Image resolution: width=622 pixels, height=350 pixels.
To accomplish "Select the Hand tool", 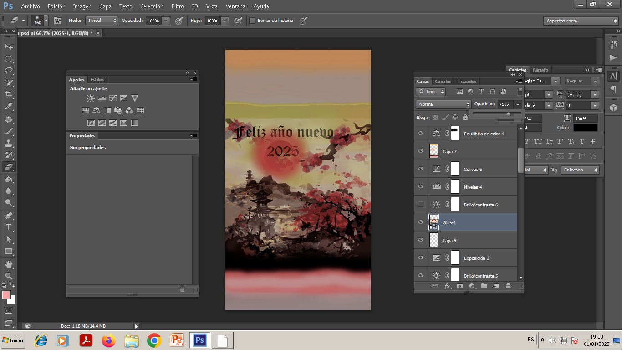I will [9, 264].
